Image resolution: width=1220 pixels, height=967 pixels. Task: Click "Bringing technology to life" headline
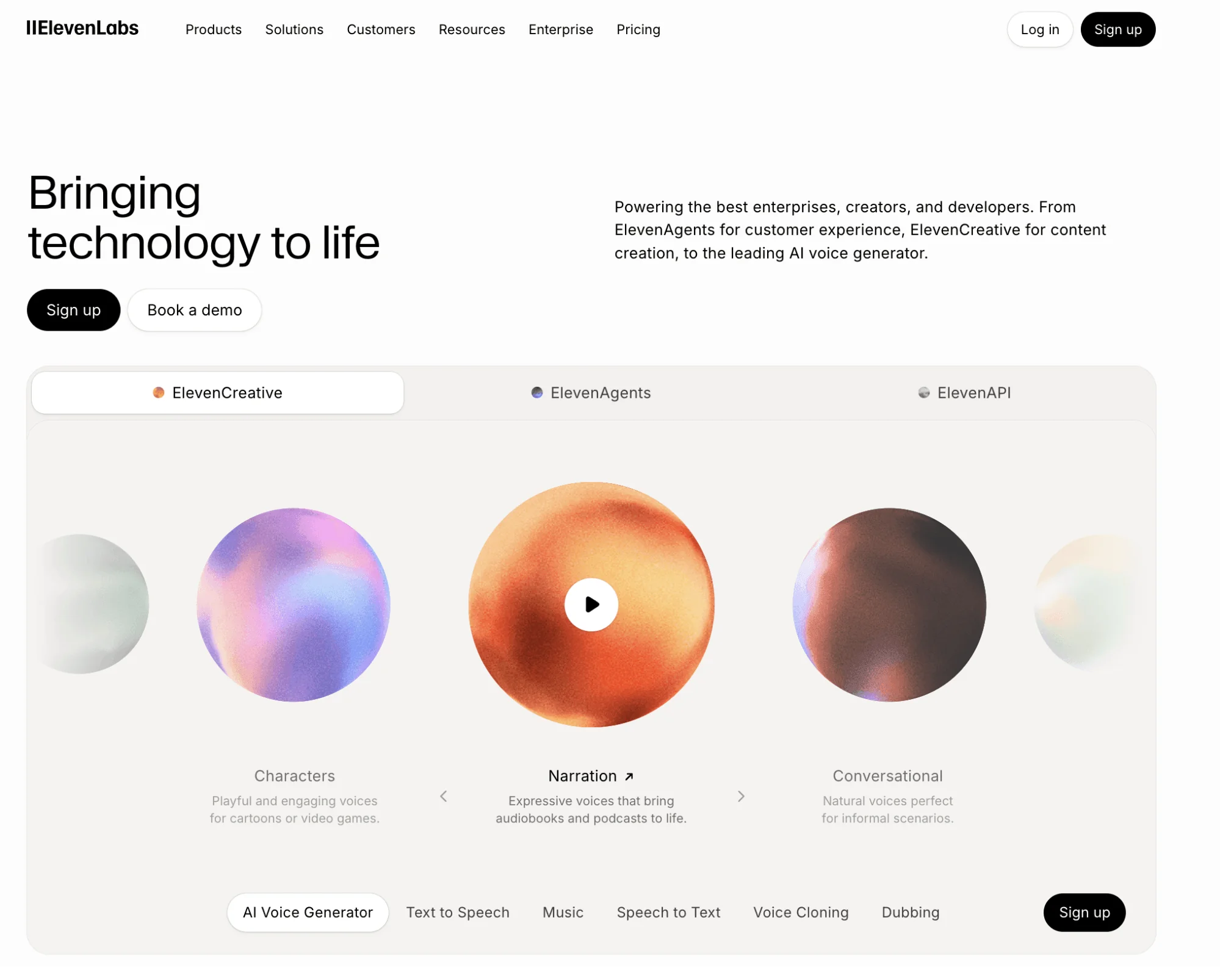click(x=204, y=218)
